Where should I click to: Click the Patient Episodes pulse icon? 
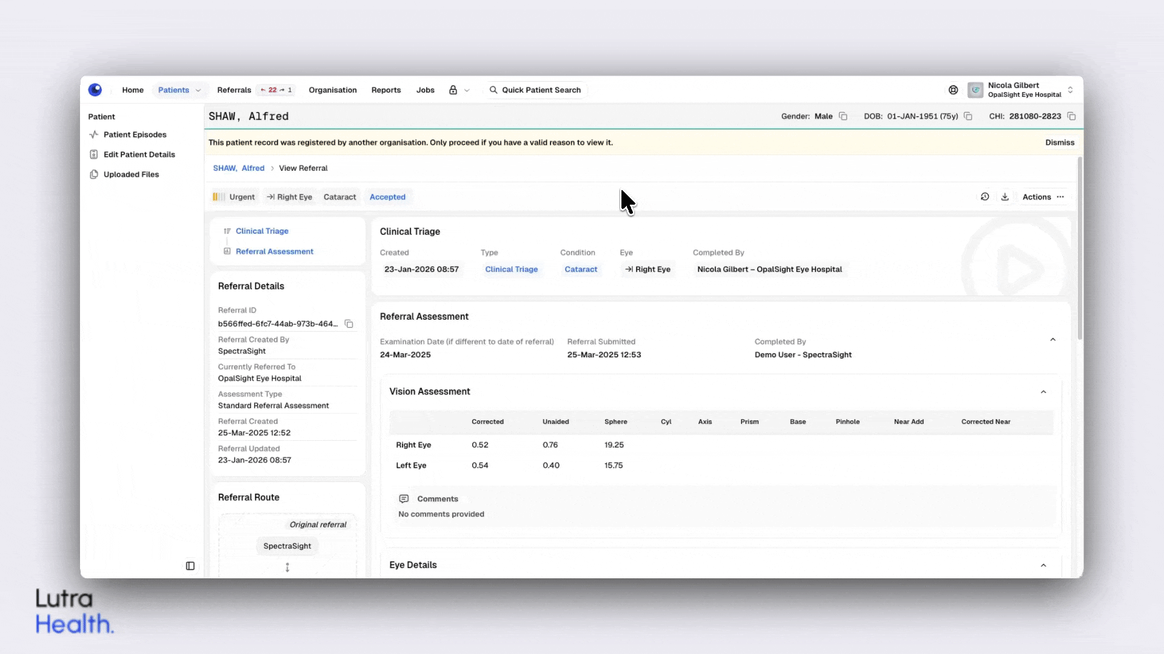click(x=93, y=134)
